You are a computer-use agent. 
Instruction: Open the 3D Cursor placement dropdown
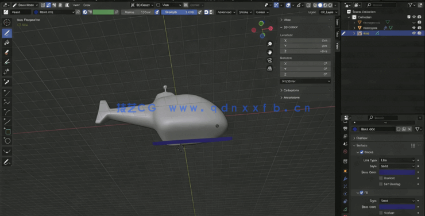click(x=142, y=5)
